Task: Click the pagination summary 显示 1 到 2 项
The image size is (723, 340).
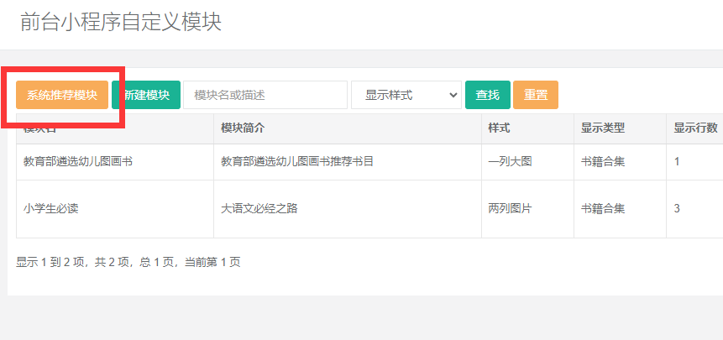Action: (x=128, y=263)
